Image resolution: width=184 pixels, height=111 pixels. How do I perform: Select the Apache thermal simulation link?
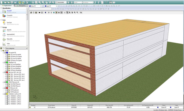pos(9,30)
